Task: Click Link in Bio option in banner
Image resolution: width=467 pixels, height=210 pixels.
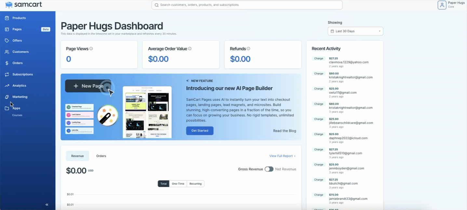Action: point(79,131)
